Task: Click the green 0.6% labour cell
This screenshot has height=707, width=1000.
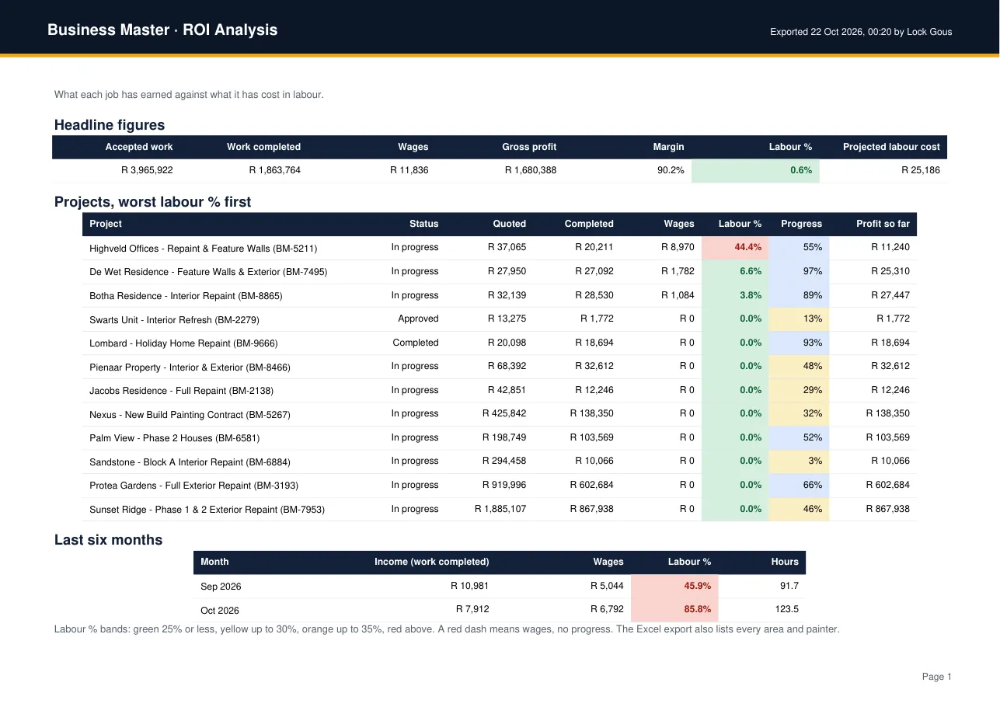Action: coord(755,171)
